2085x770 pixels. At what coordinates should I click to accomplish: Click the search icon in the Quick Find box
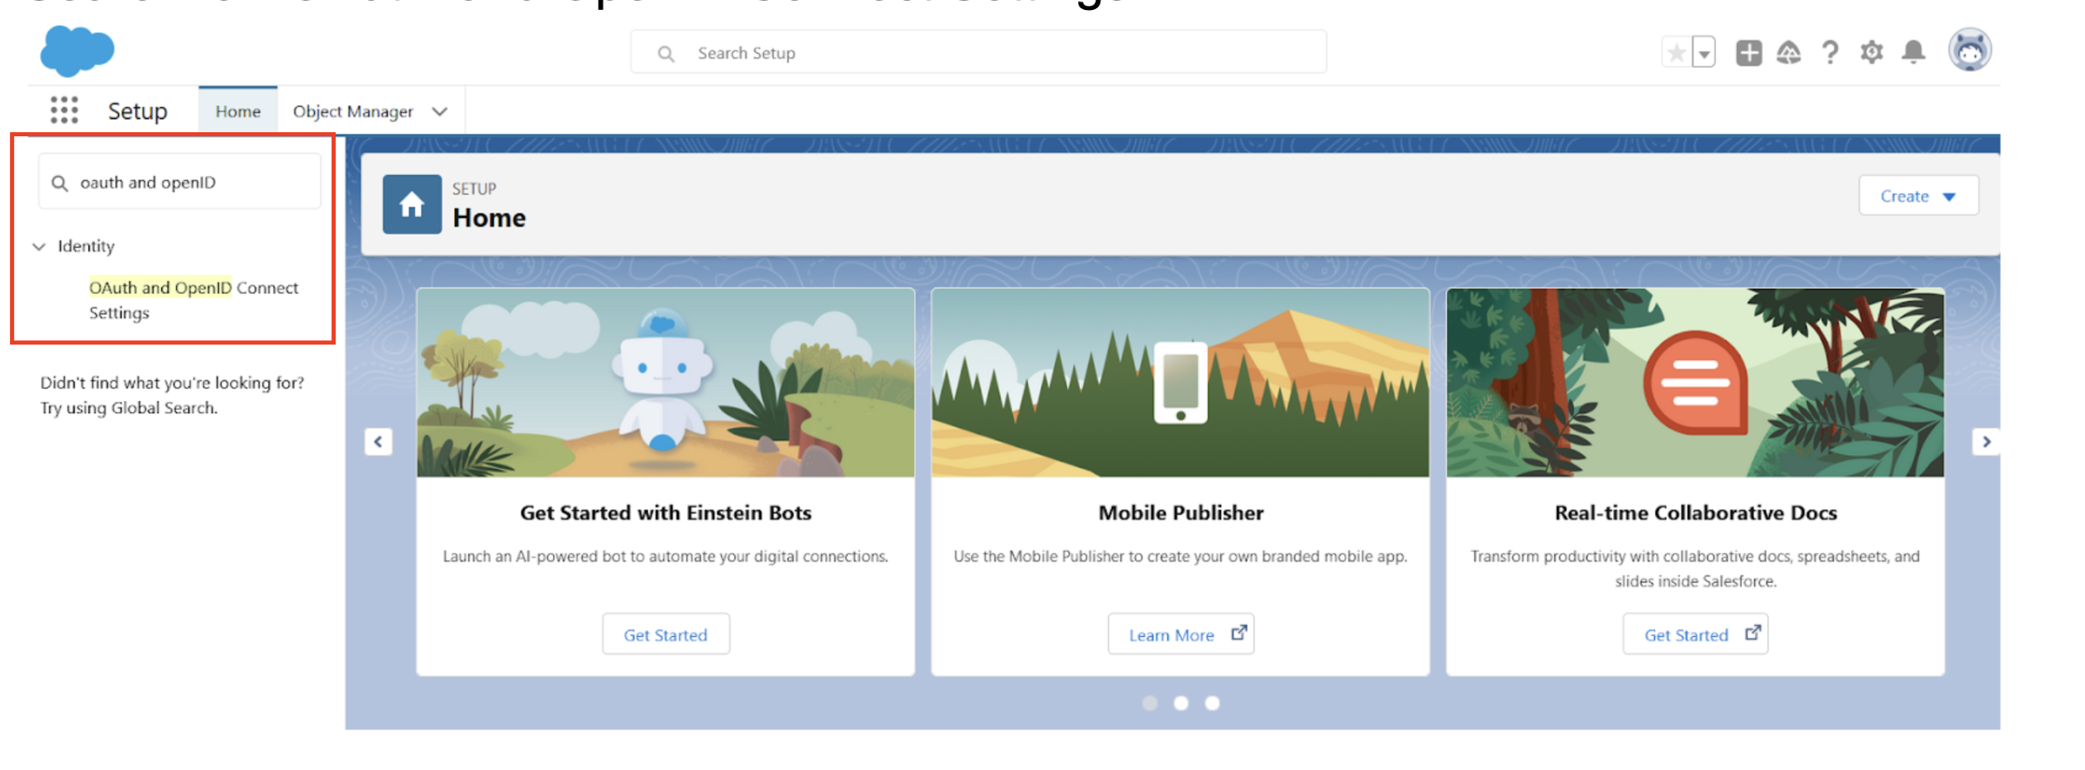pyautogui.click(x=60, y=183)
